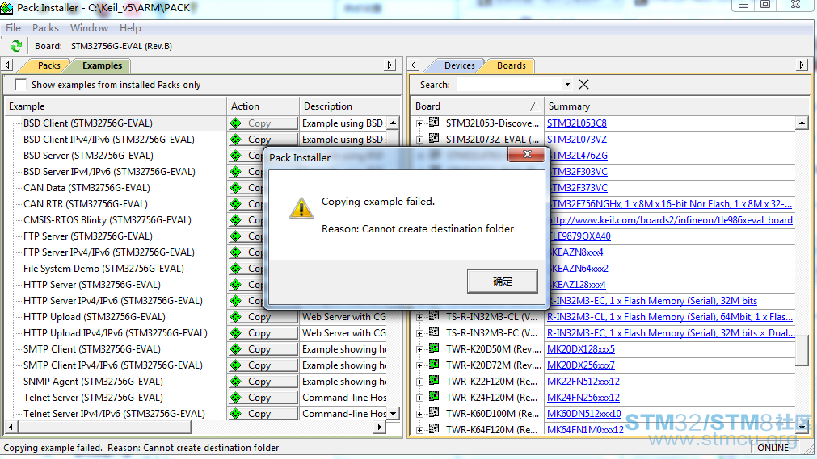The width and height of the screenshot is (817, 459).
Task: Expand the TWR-K24F120M board node
Action: (x=420, y=398)
